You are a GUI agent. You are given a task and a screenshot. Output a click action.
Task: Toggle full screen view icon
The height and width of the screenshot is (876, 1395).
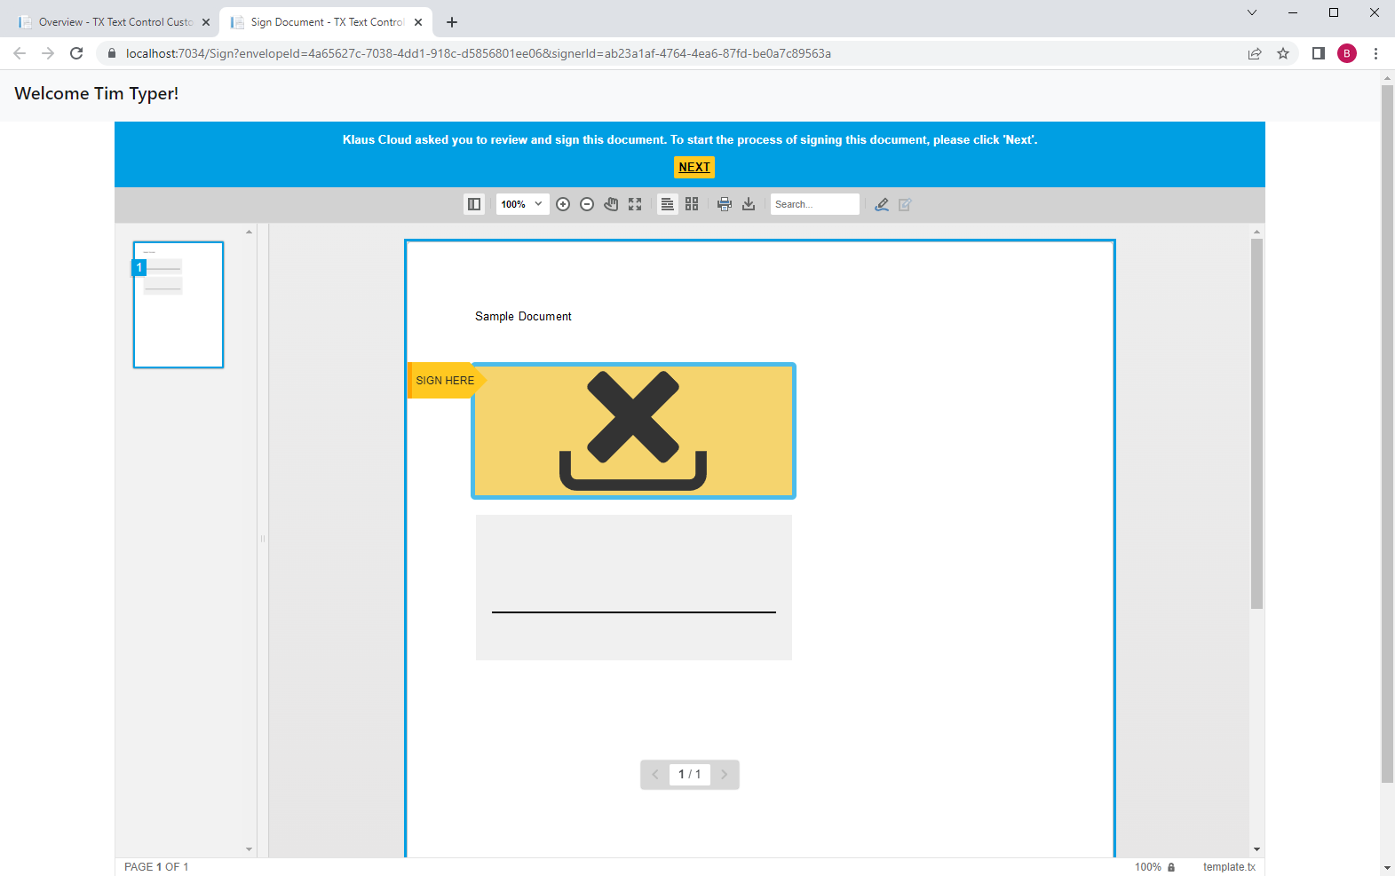coord(635,204)
